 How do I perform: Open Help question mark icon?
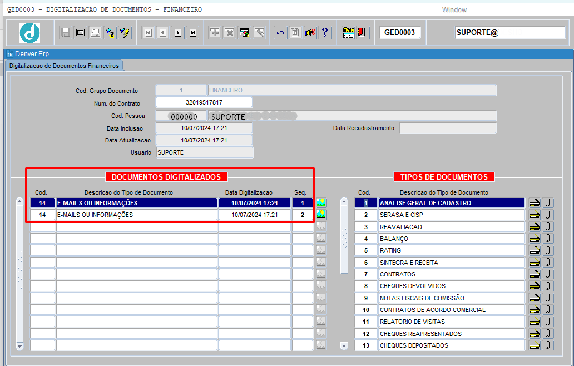pos(325,33)
